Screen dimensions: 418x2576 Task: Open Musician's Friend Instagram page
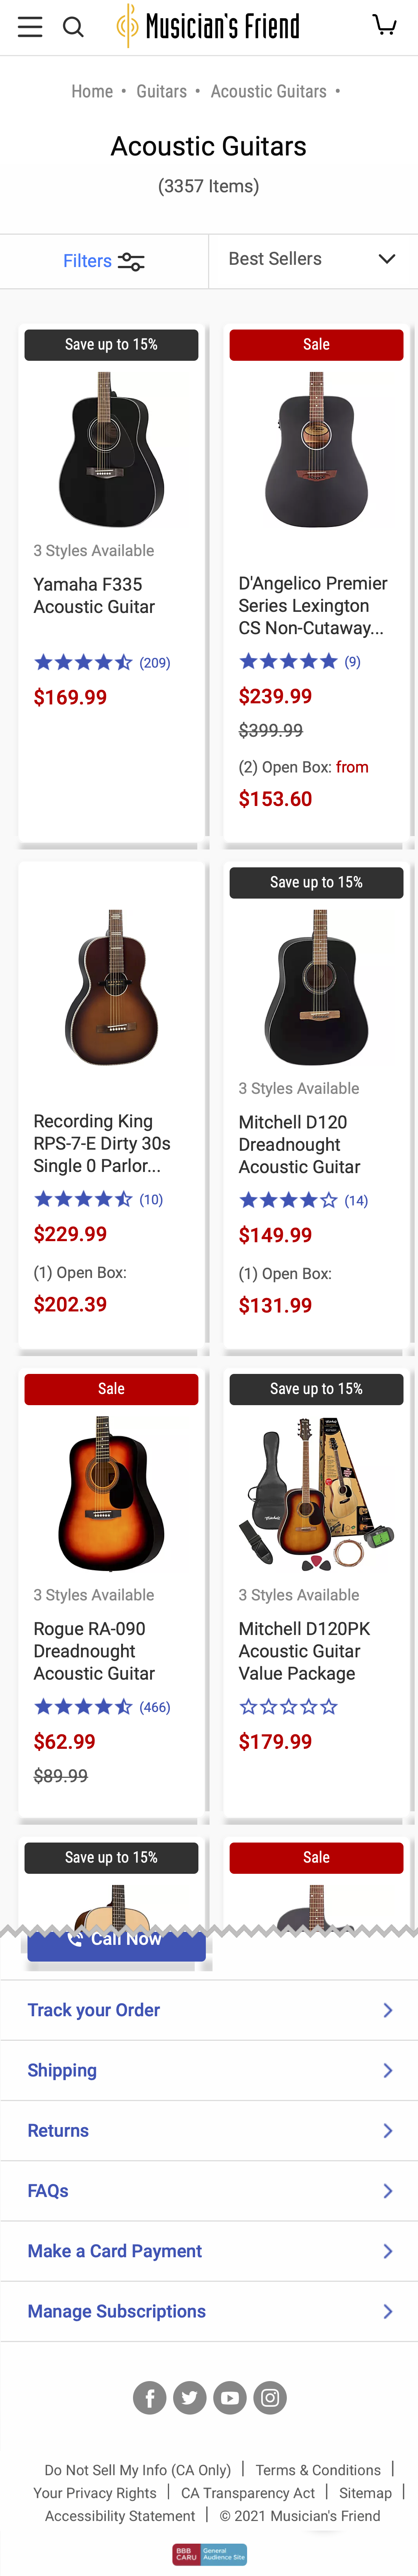[270, 2397]
